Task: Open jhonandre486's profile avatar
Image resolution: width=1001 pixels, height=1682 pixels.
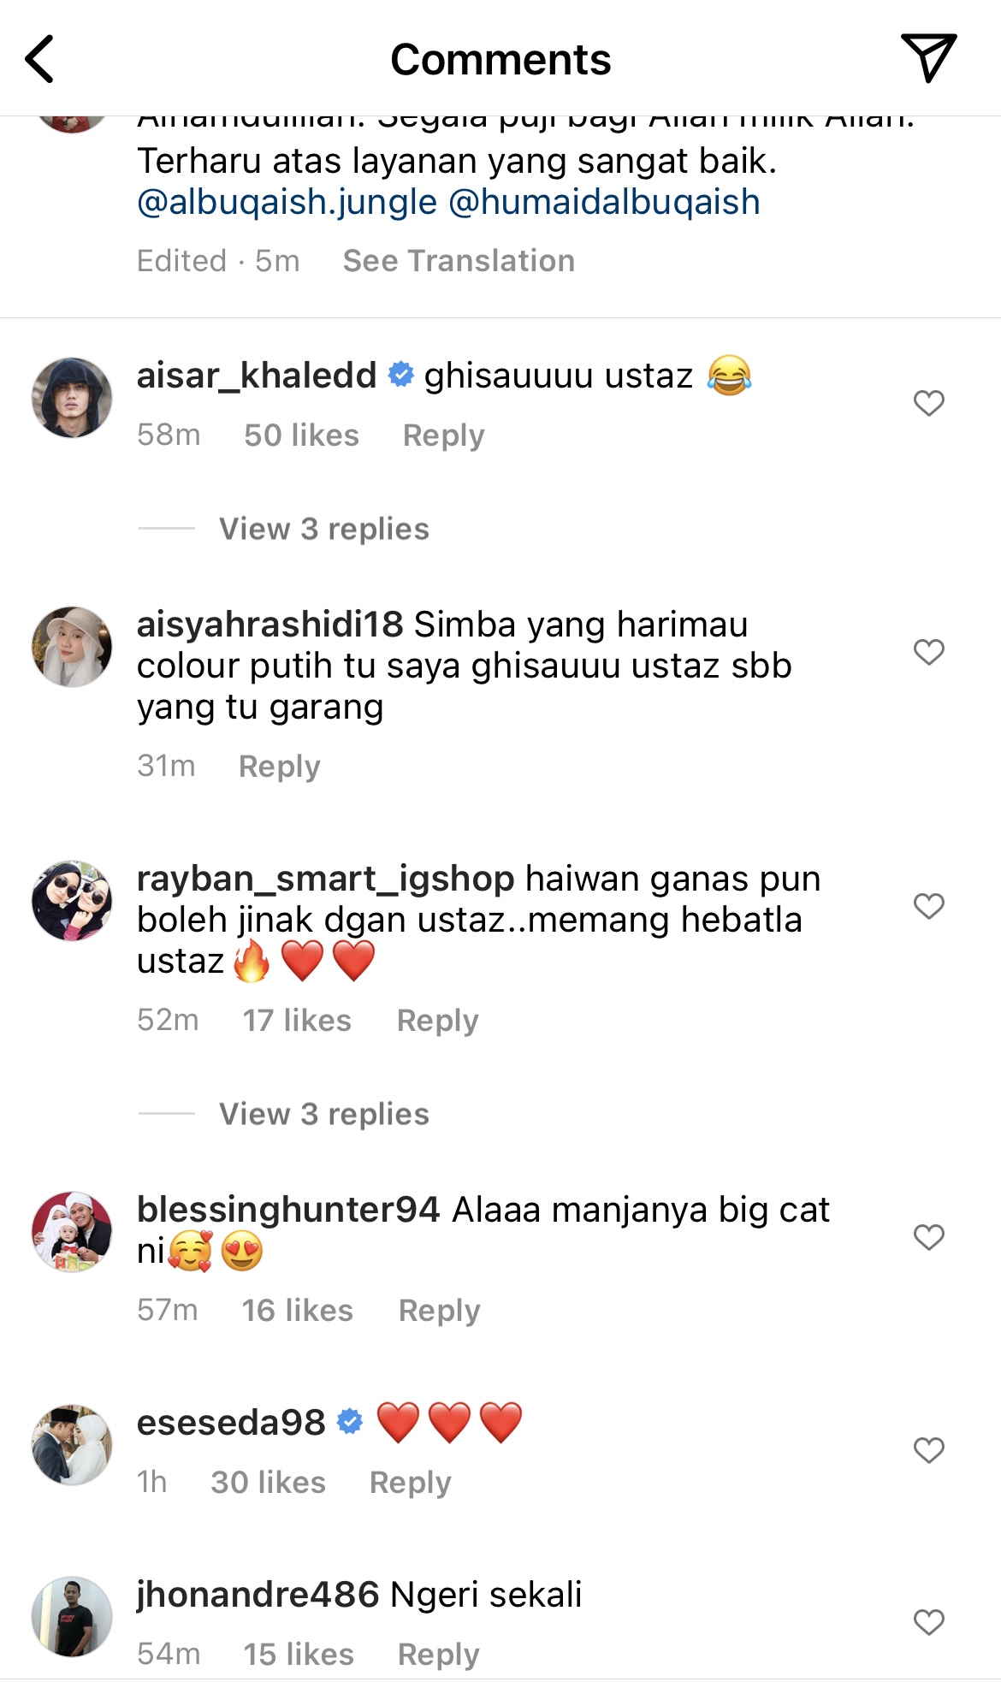Action: [72, 1617]
